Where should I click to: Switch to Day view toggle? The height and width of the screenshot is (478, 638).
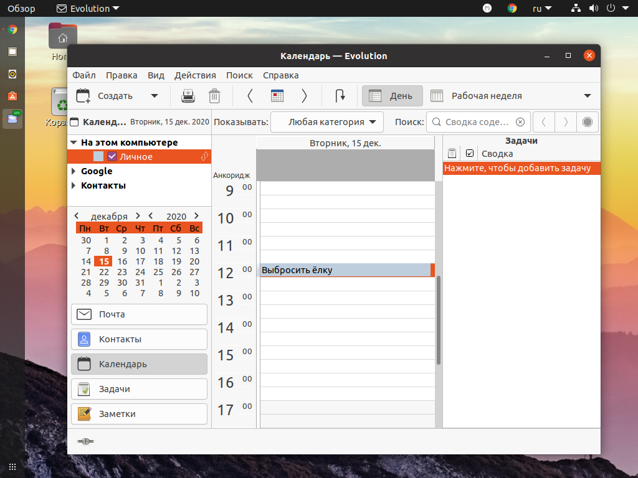pyautogui.click(x=393, y=96)
